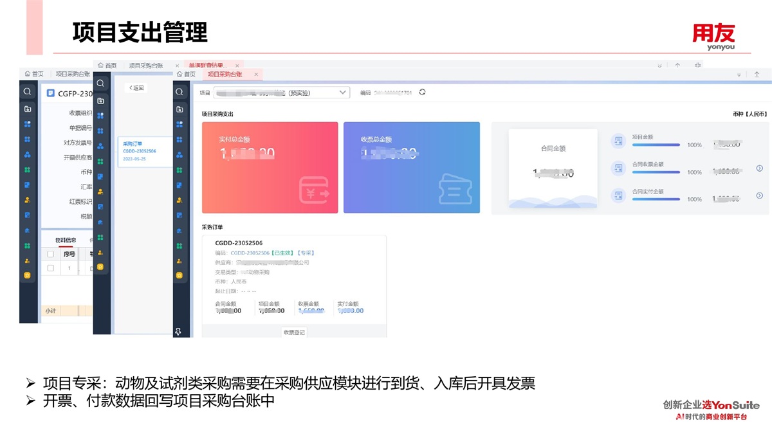Open the arrow icon beside 合同收票金额

pyautogui.click(x=760, y=168)
